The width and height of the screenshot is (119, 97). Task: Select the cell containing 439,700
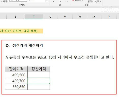pyautogui.click(x=16, y=81)
